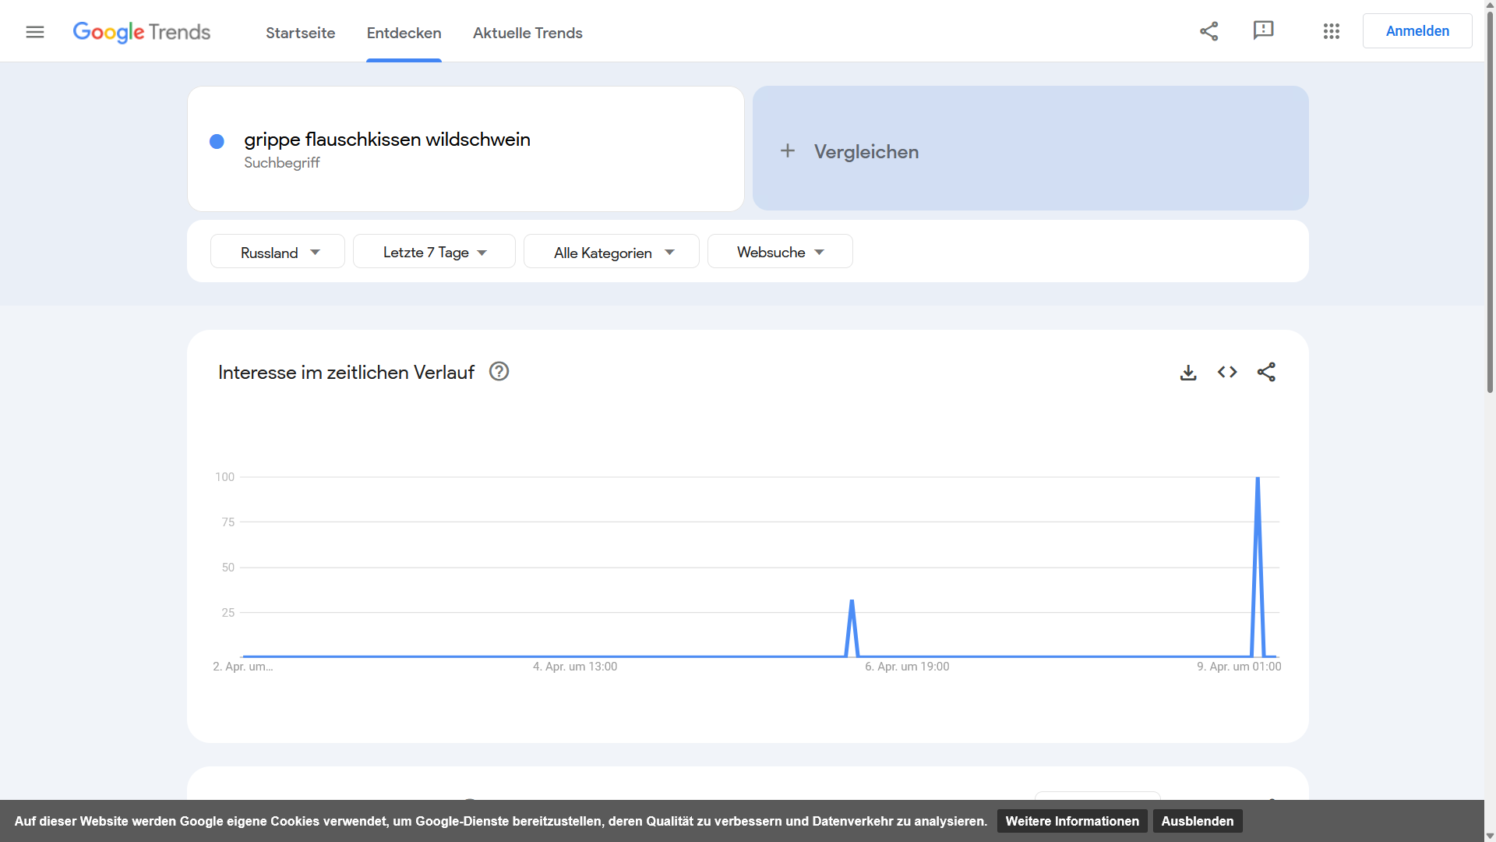Open embed code for the chart
The width and height of the screenshot is (1496, 842).
1227,373
